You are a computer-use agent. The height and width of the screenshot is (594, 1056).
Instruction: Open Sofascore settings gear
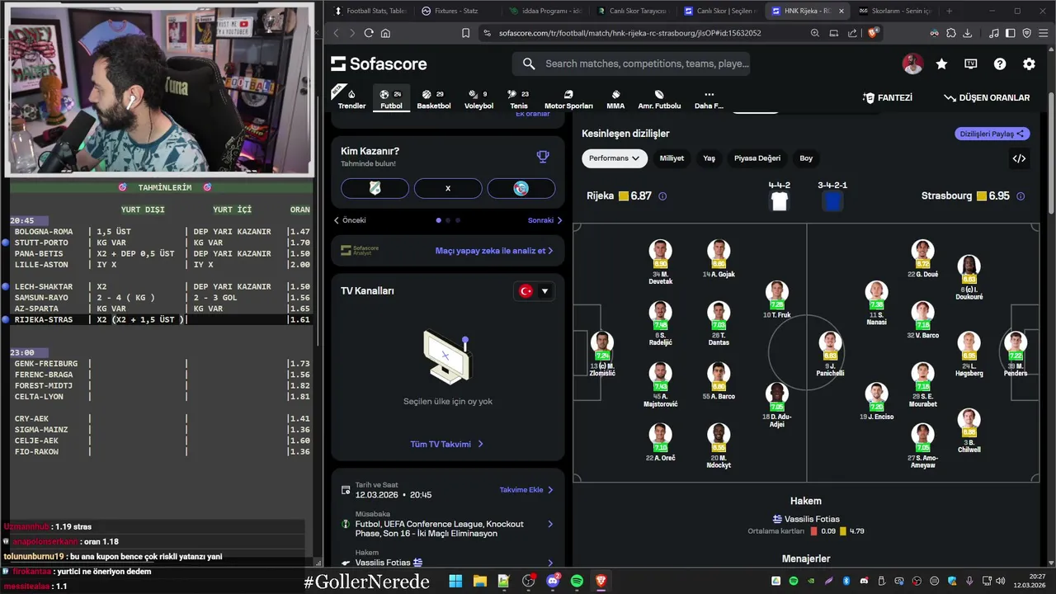[x=1029, y=64]
